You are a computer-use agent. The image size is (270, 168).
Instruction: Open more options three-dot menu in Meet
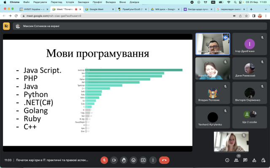153,160
